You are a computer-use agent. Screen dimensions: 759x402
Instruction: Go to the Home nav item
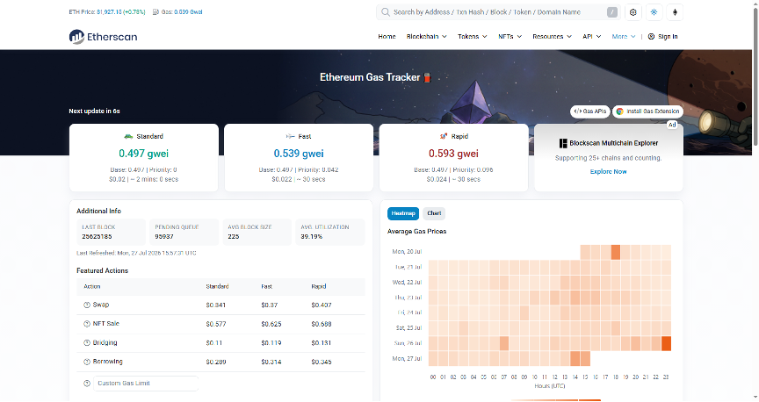tap(387, 36)
